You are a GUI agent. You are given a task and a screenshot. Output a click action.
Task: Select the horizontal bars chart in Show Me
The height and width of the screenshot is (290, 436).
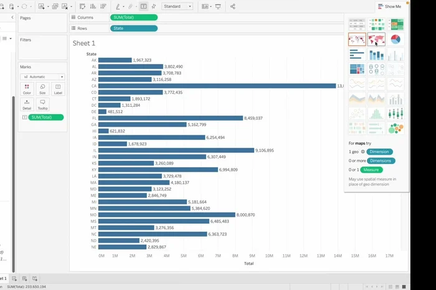click(x=358, y=55)
